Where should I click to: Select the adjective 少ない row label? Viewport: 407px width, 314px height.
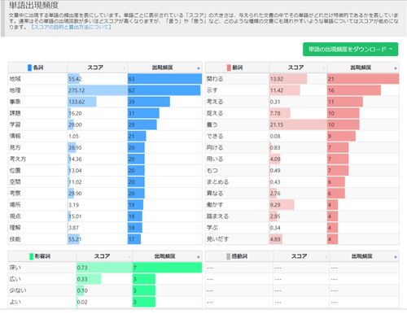click(x=18, y=290)
